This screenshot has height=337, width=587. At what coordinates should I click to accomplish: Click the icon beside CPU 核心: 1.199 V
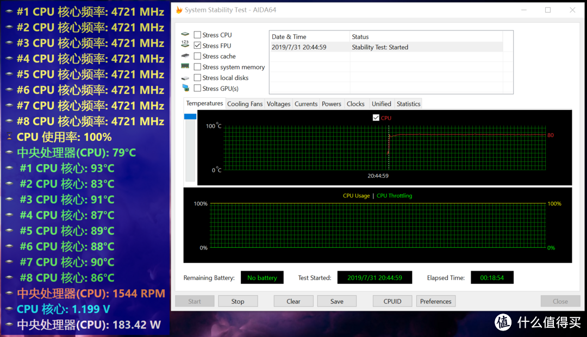[x=9, y=309]
